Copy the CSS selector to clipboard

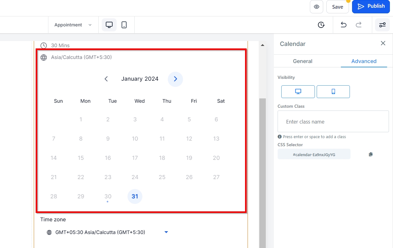pos(370,154)
